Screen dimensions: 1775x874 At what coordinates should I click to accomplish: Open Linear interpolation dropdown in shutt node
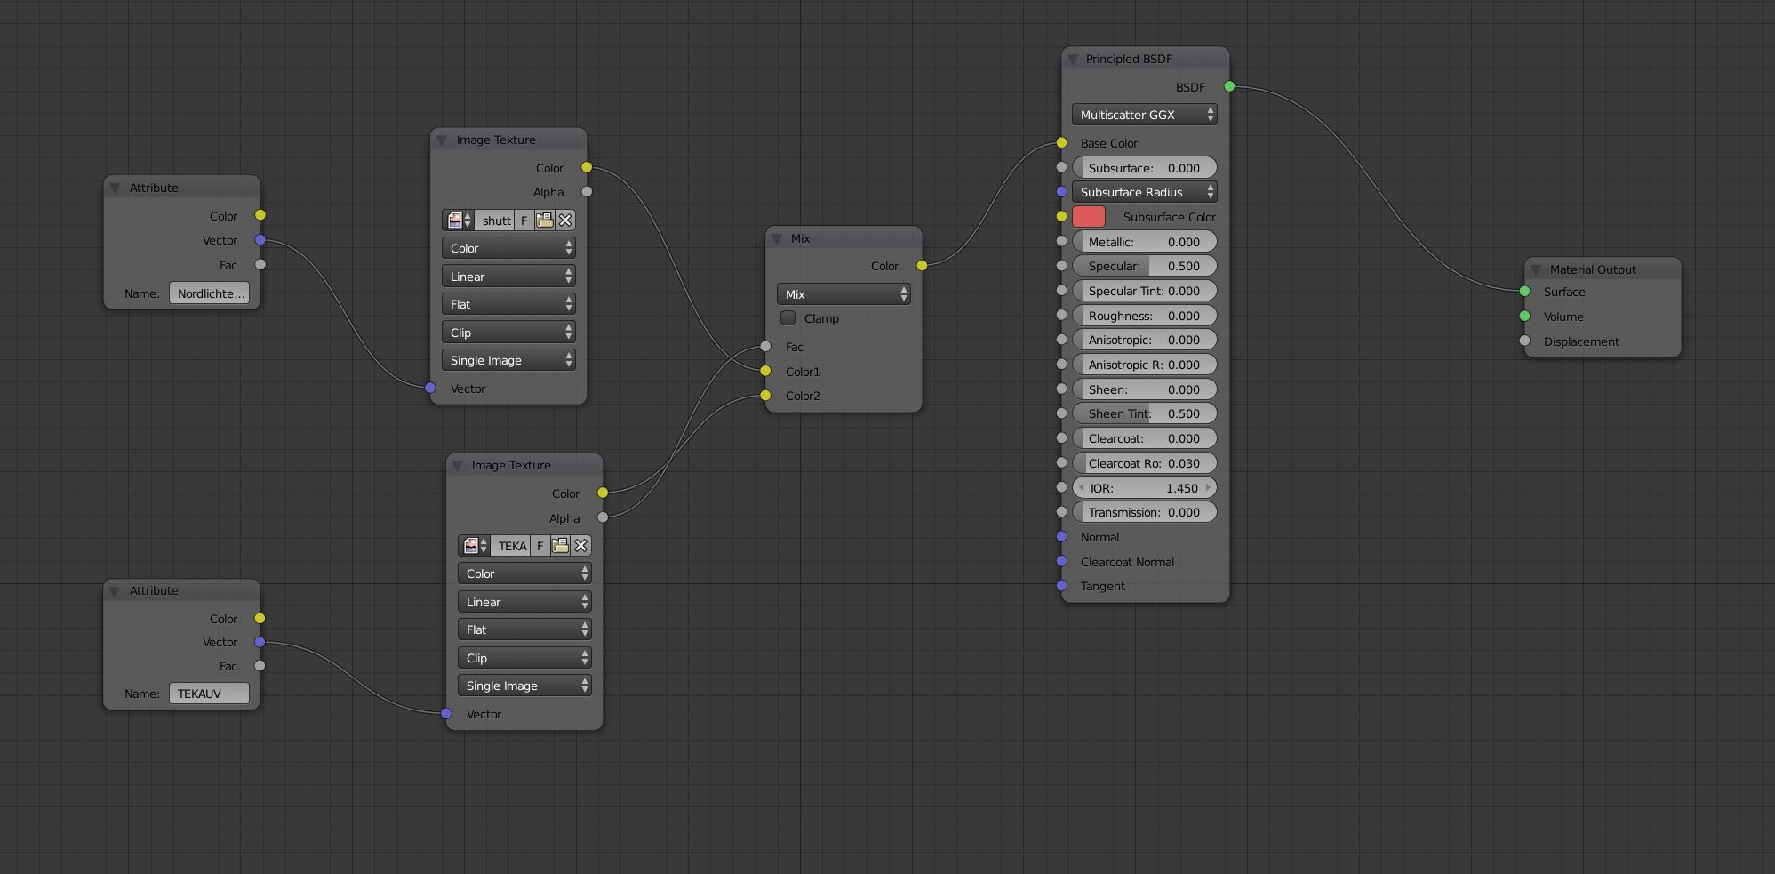508,277
